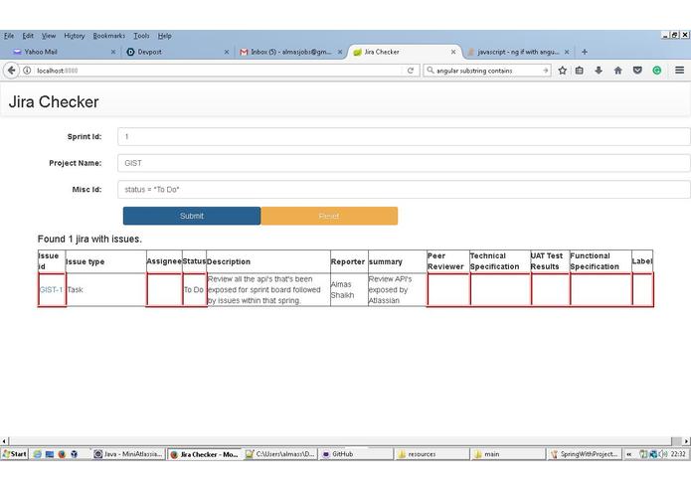Click the orange Reset button

click(329, 216)
